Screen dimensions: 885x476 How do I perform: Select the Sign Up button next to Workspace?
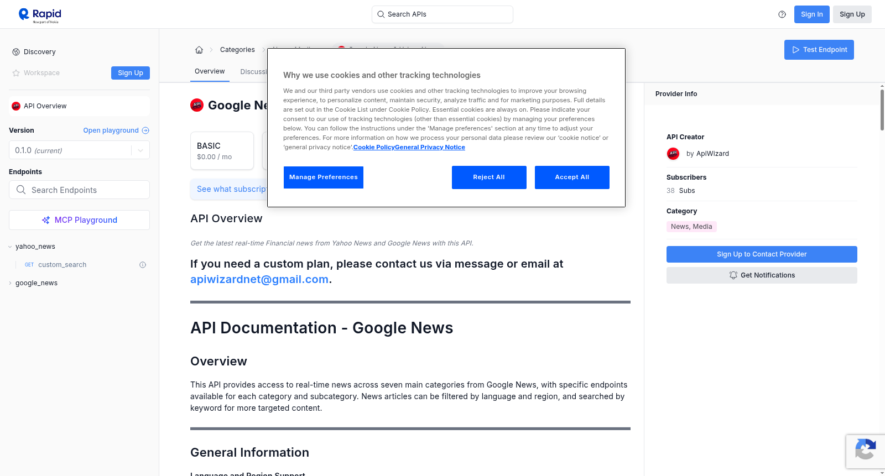tap(131, 73)
